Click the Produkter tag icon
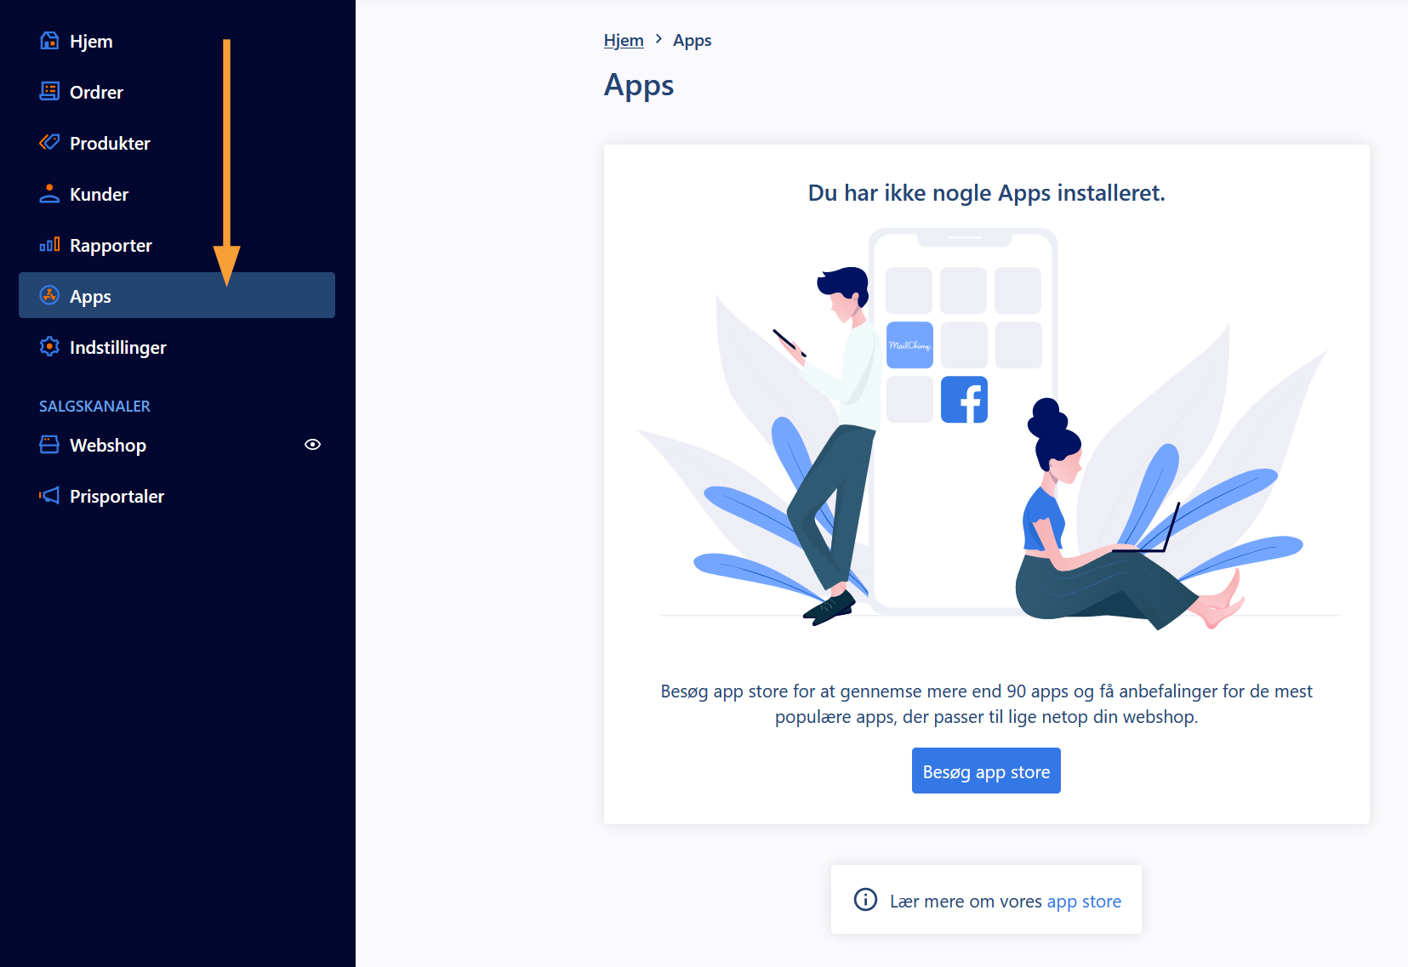The image size is (1408, 967). pos(49,142)
